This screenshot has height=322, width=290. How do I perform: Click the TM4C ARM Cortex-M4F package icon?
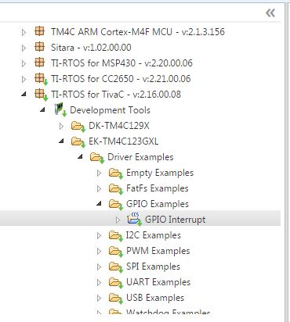(x=39, y=31)
